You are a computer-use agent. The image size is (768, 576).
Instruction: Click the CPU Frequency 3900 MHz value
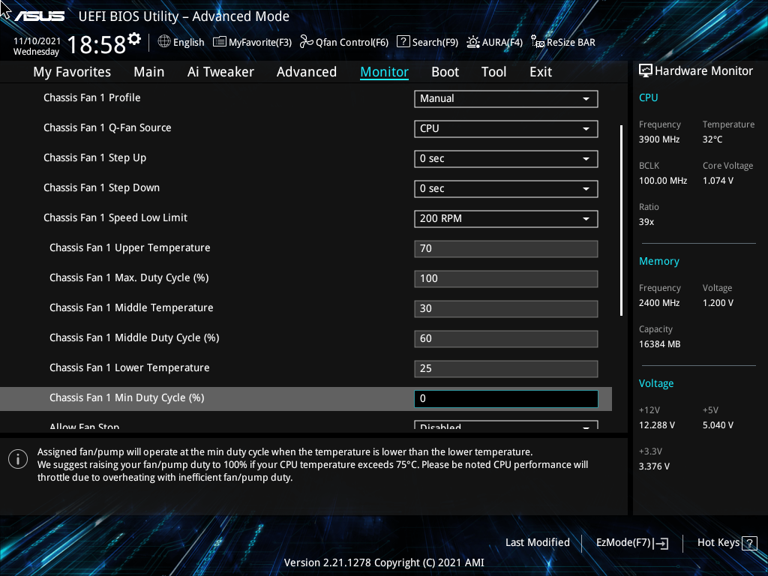[x=659, y=139]
